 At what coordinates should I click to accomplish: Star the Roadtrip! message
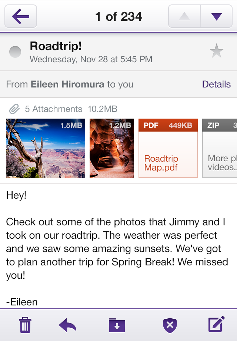216,51
